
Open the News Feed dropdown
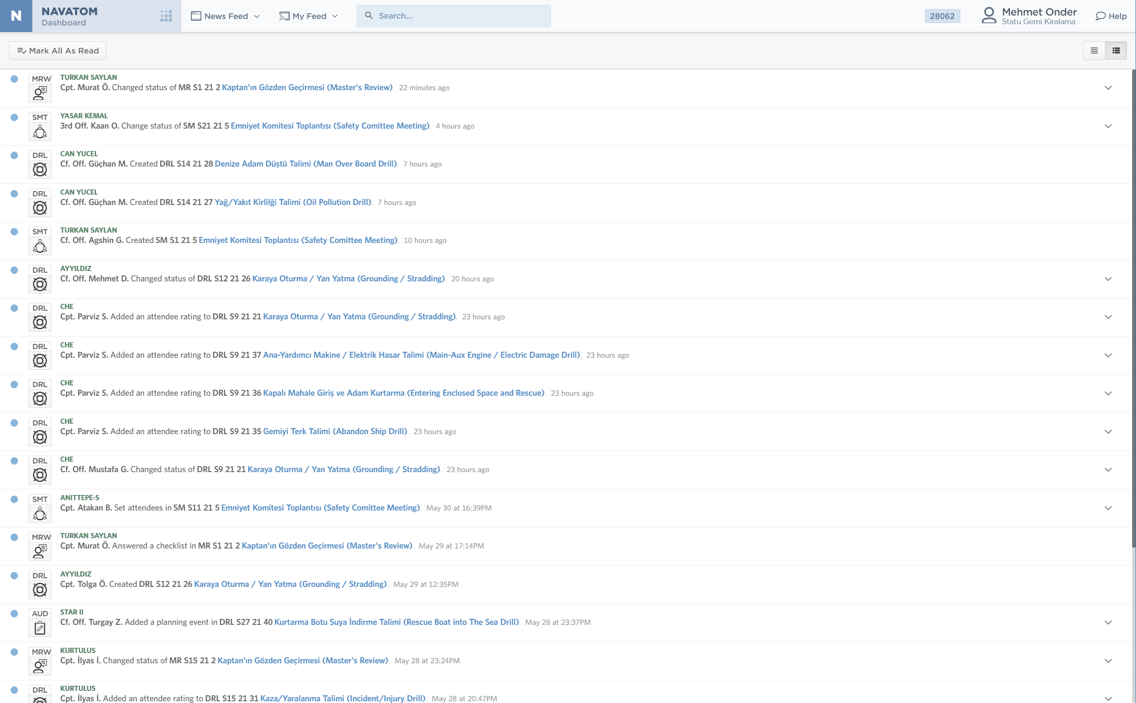point(225,16)
